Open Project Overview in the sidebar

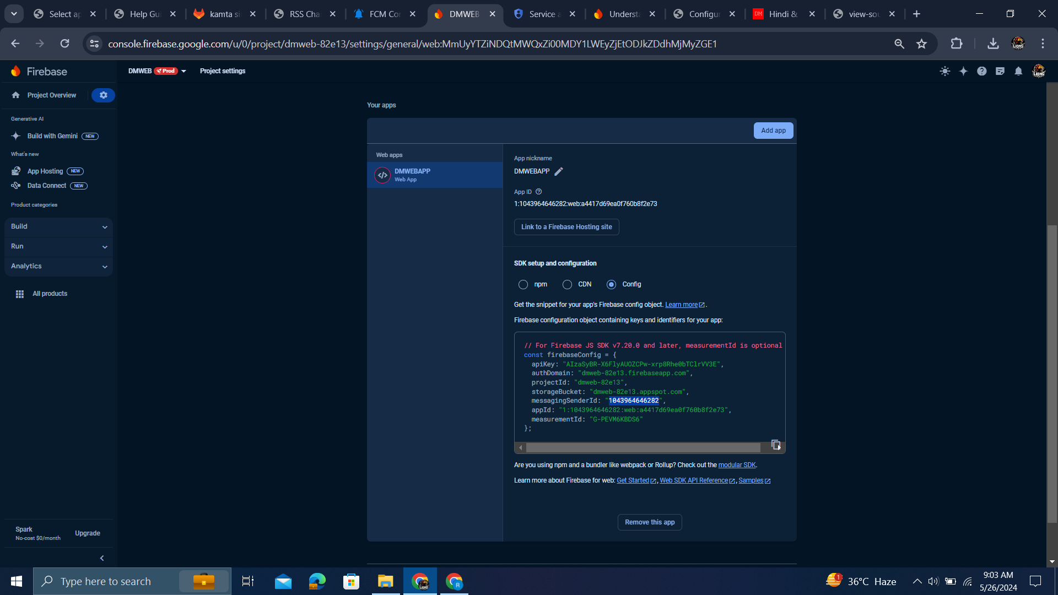[x=51, y=95]
